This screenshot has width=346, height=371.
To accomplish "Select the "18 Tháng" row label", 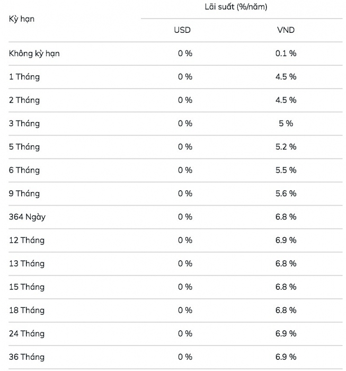I will click(26, 310).
